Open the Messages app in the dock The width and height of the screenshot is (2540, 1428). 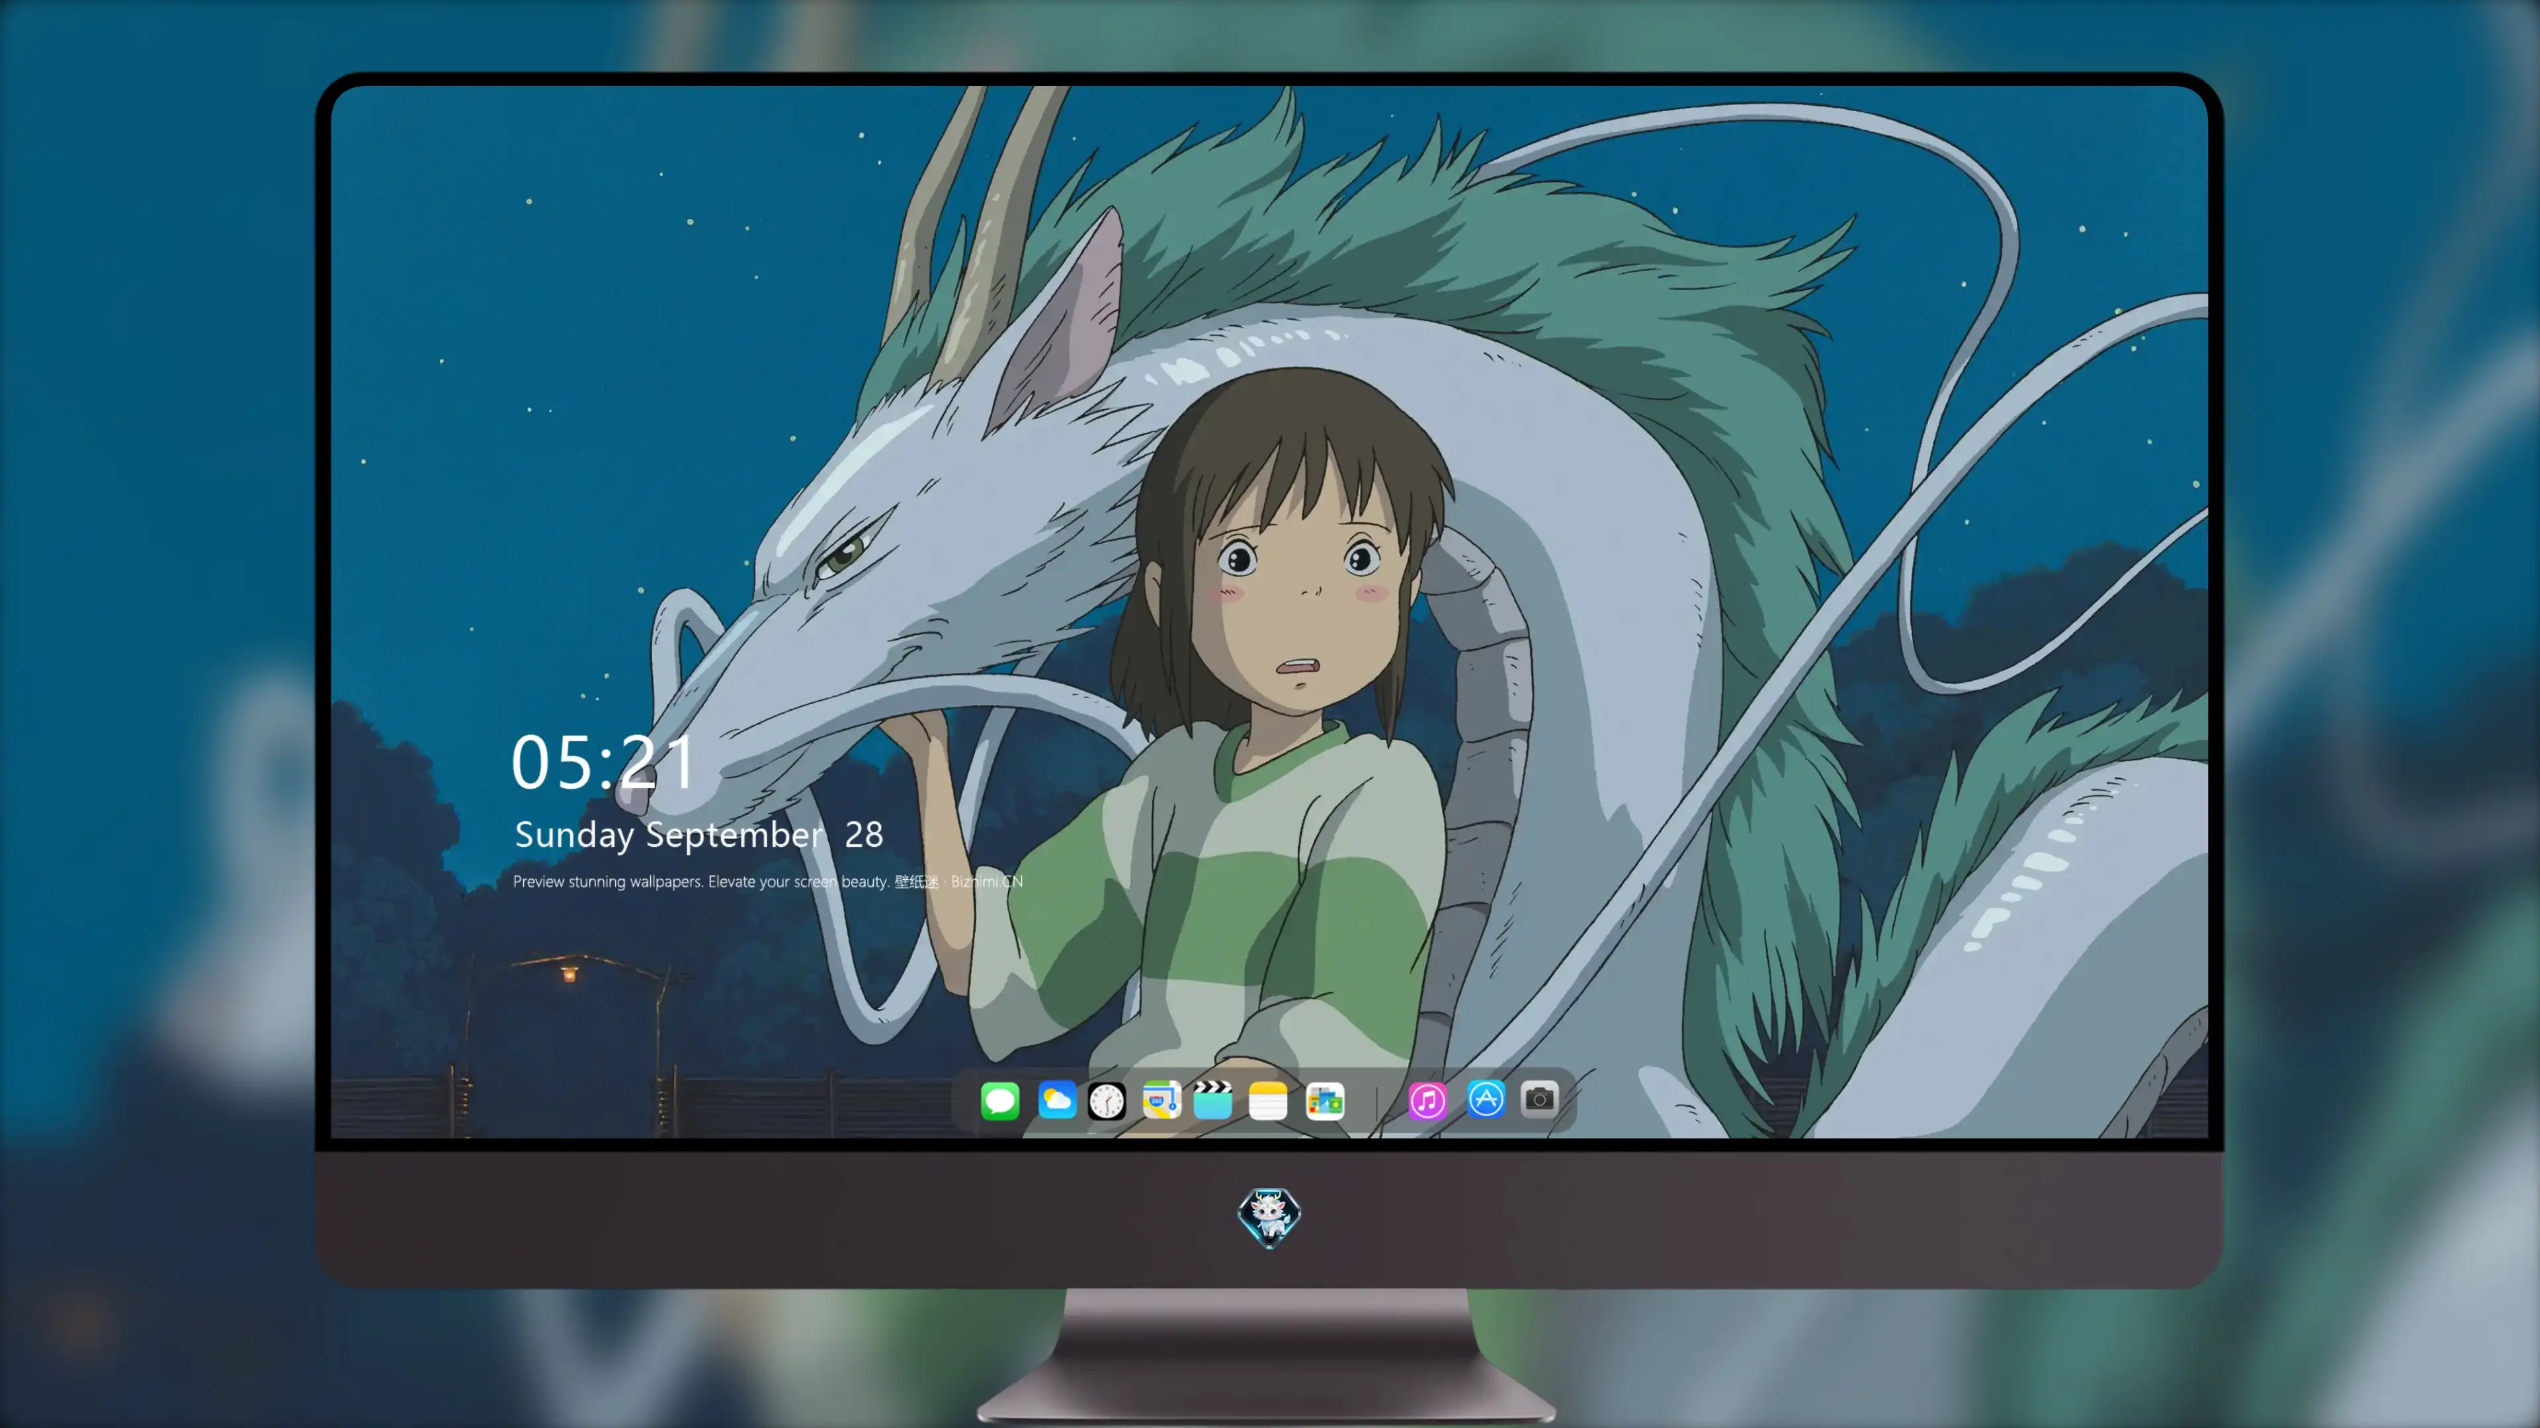click(x=1000, y=1101)
